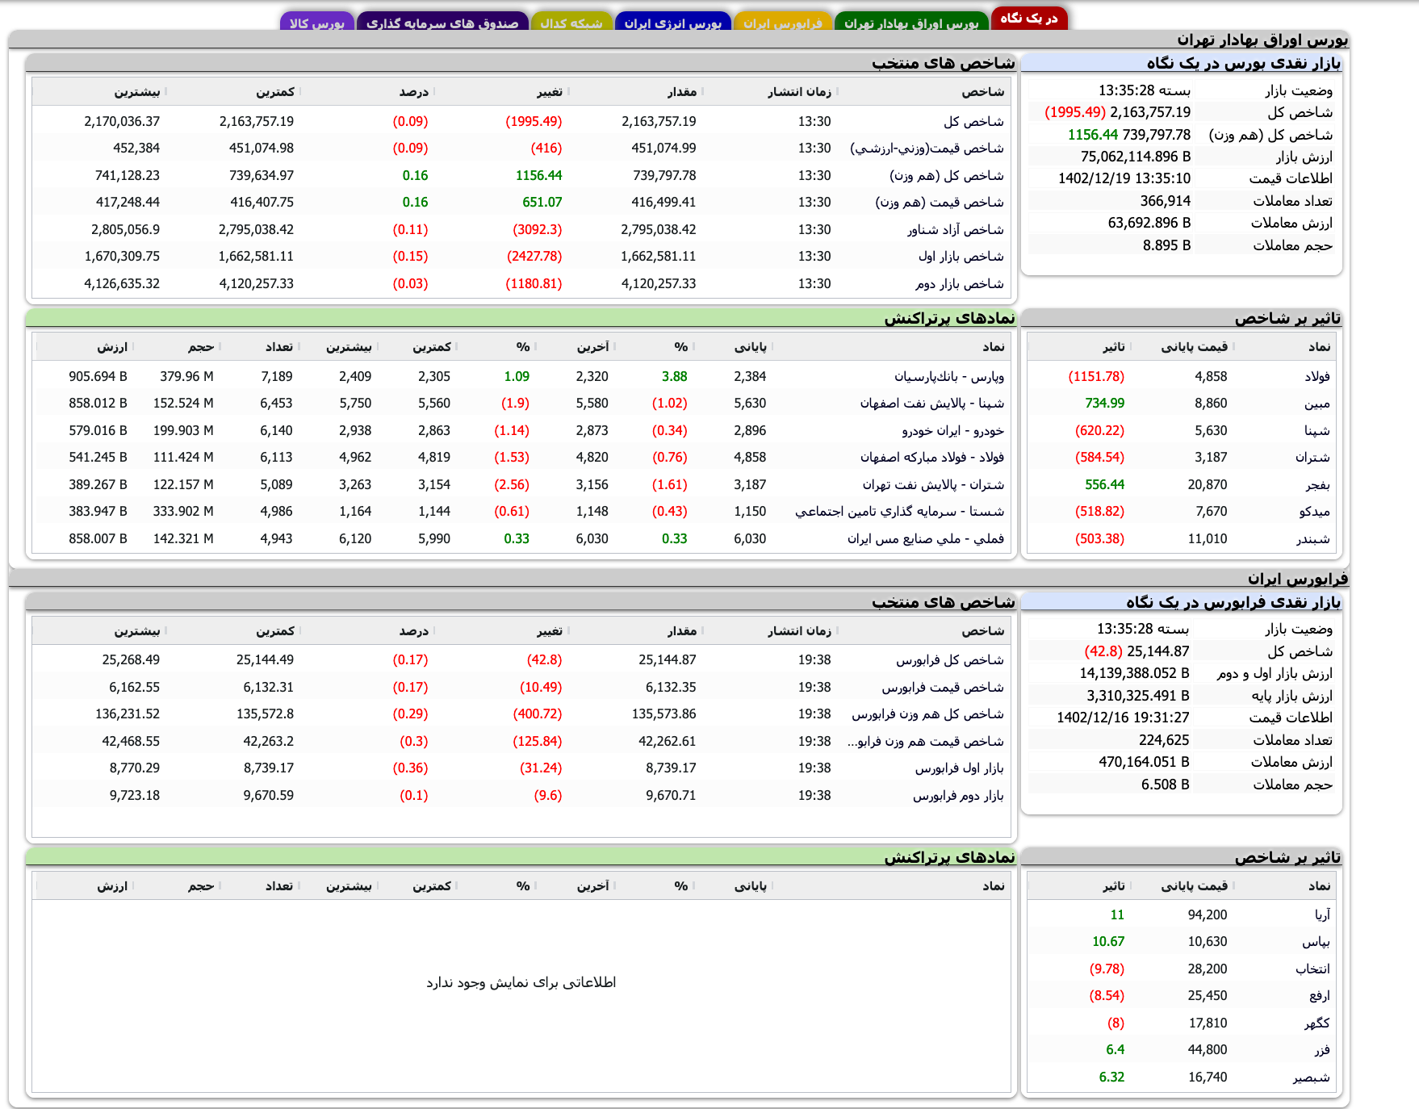This screenshot has width=1419, height=1109.
Task: Click the sort icon beside قیمت پایانی
Action: coord(1233,346)
